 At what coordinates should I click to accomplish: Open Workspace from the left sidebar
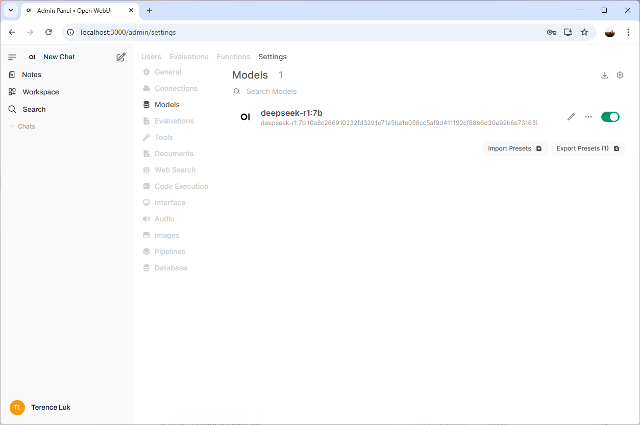click(40, 92)
